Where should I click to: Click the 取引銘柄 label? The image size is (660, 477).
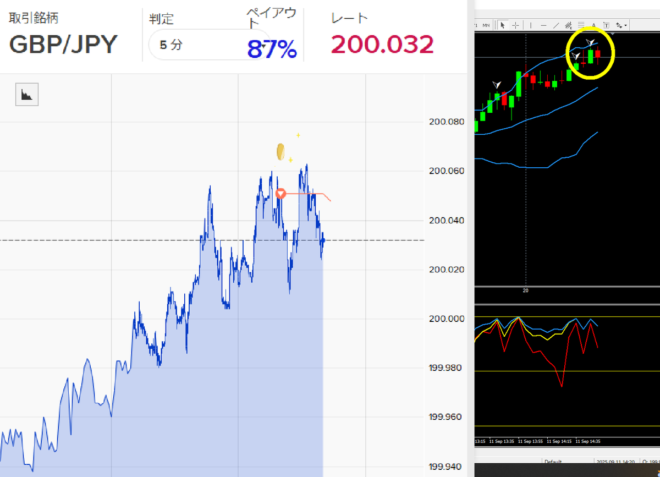point(34,18)
